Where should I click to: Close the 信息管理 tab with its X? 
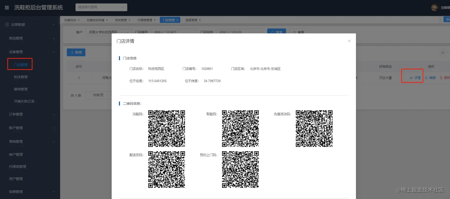200,20
